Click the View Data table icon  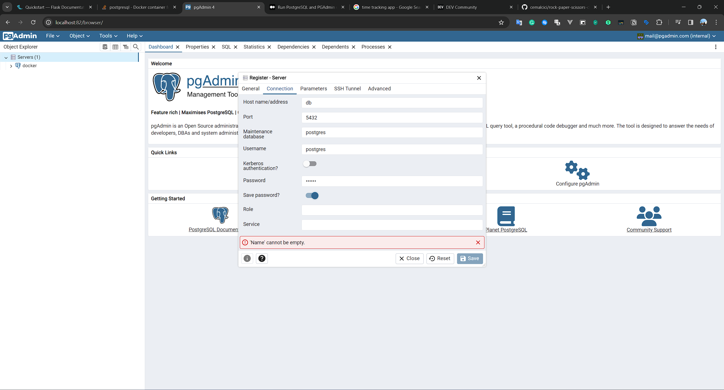[x=115, y=47]
